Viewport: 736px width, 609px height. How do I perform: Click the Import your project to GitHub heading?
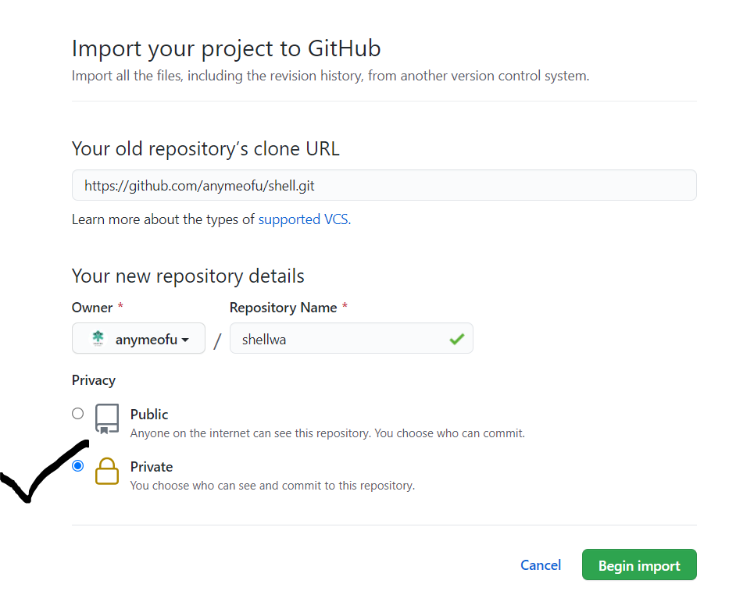click(x=226, y=48)
